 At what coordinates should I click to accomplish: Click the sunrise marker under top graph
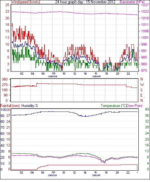53,76
